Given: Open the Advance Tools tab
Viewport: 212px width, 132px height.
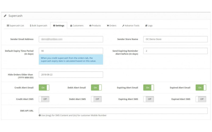Looking at the screenshot, I should [131, 26].
